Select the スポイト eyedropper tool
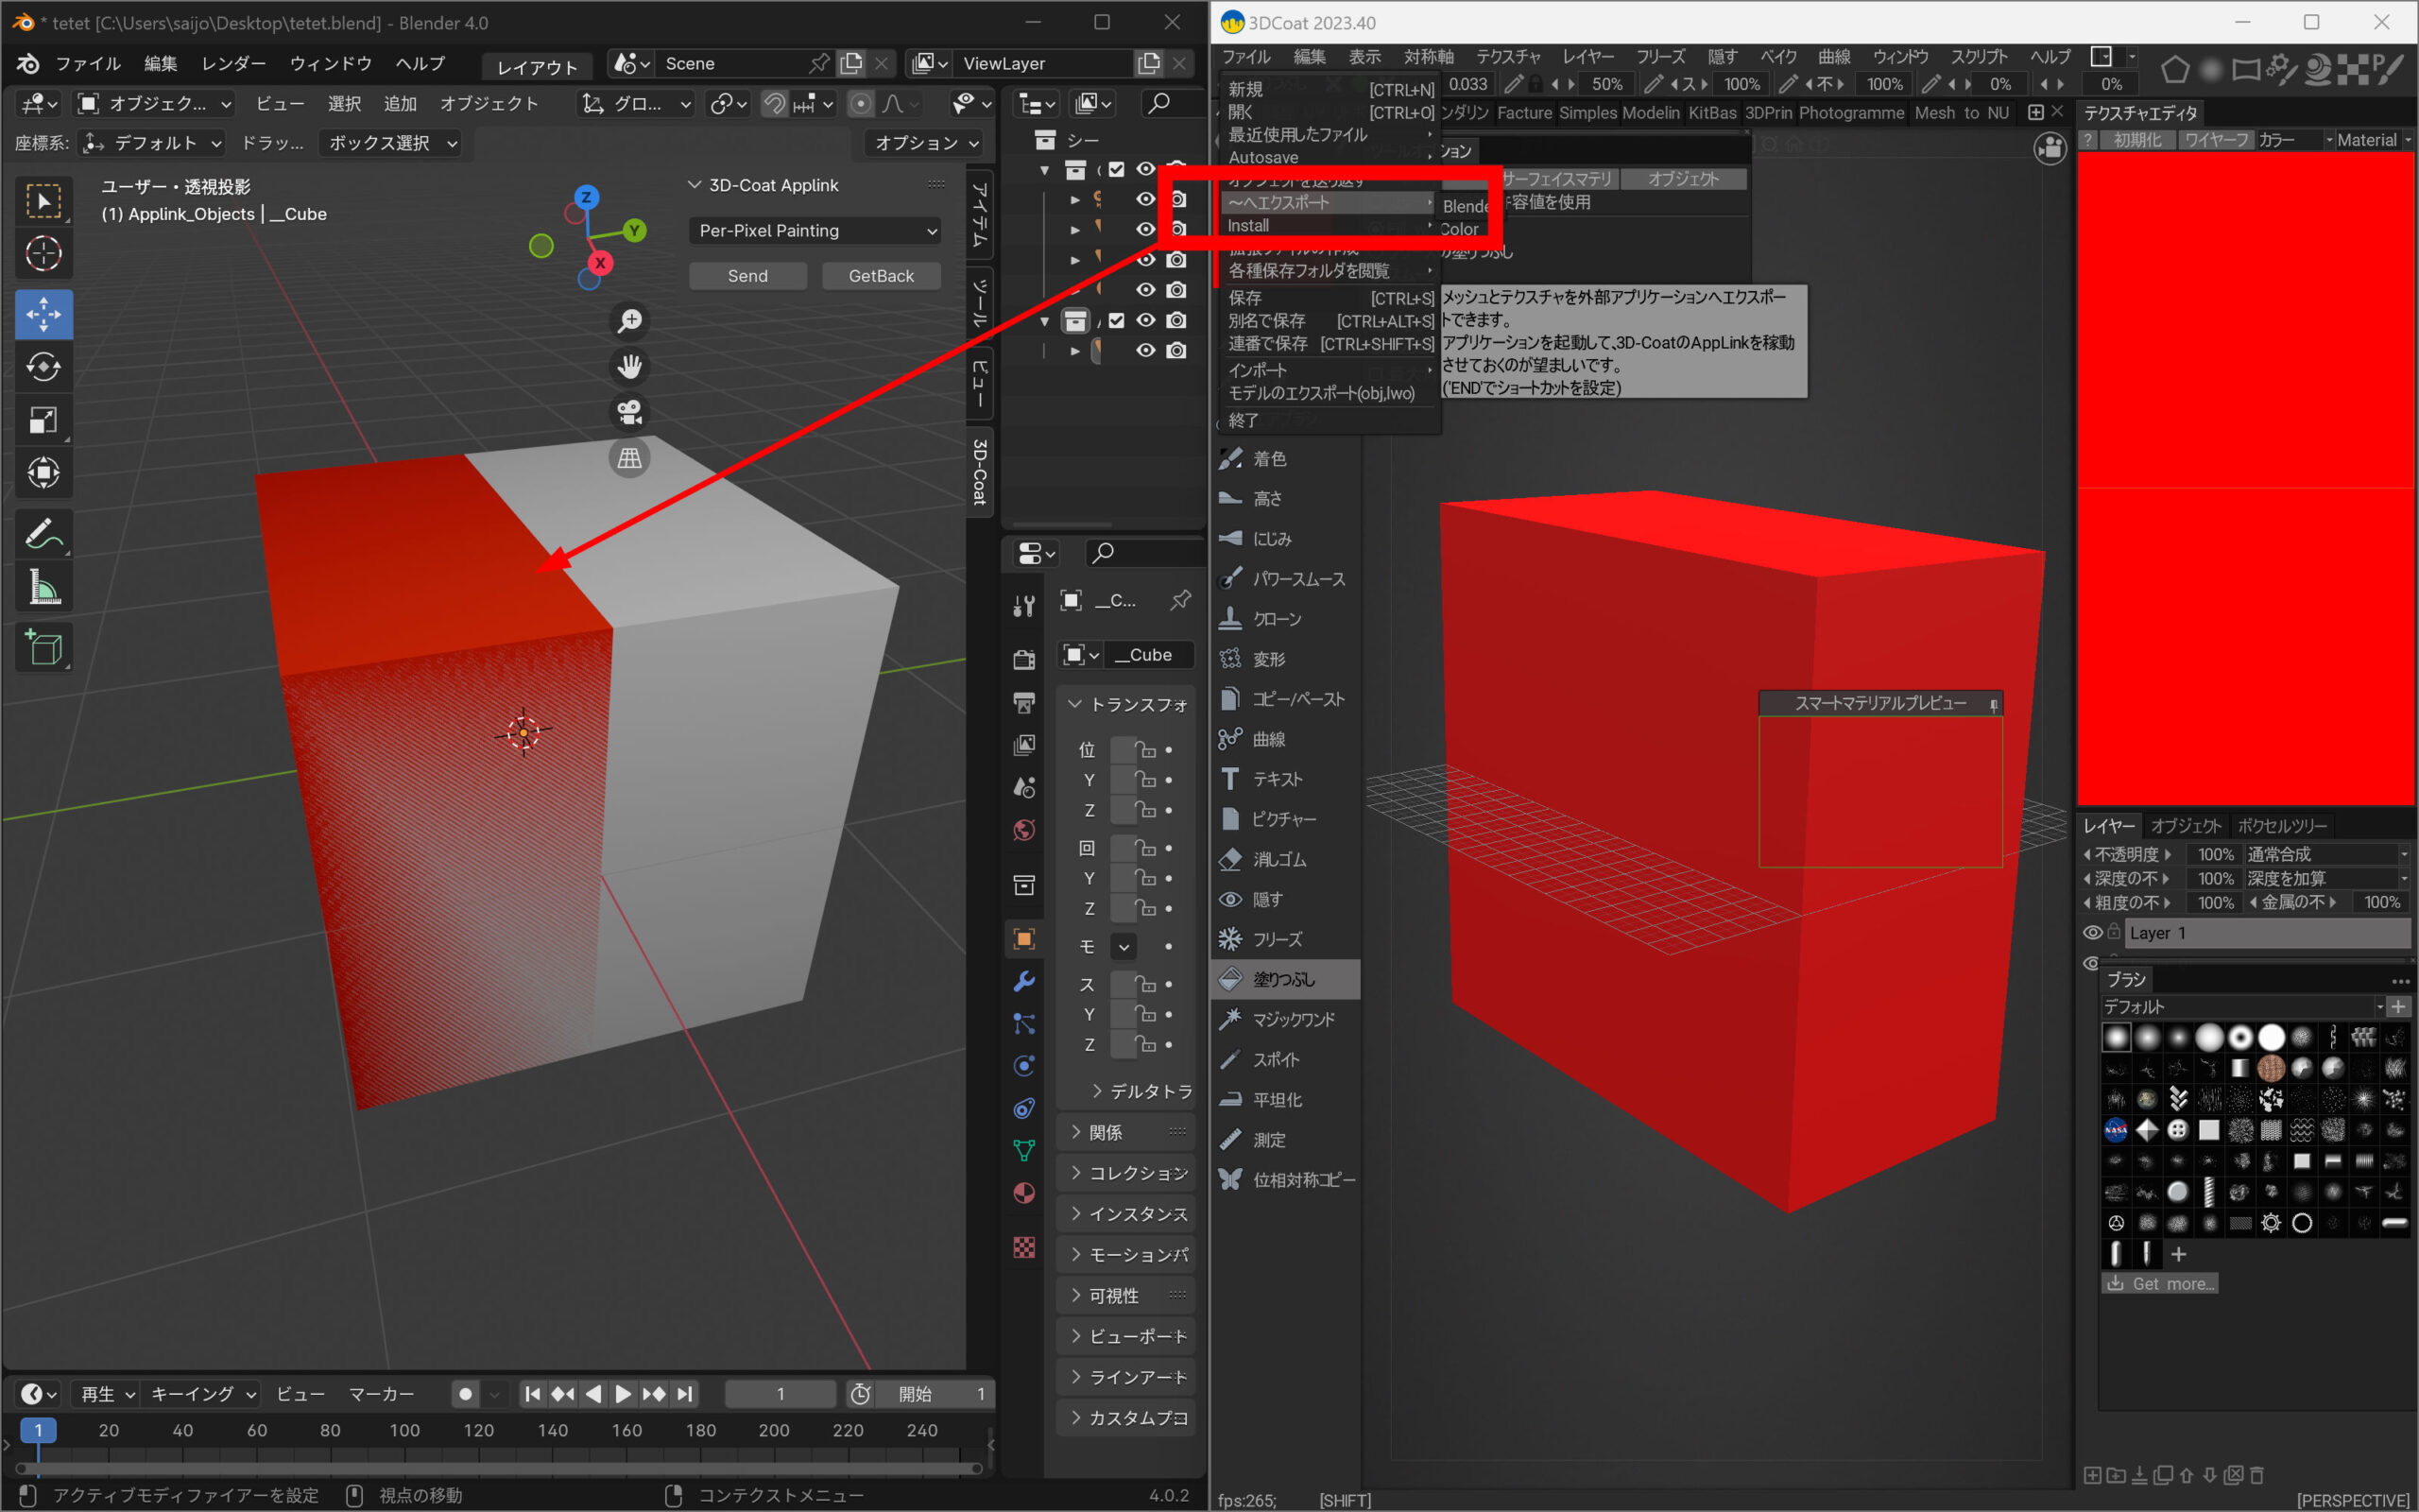The width and height of the screenshot is (2419, 1512). [x=1276, y=1059]
